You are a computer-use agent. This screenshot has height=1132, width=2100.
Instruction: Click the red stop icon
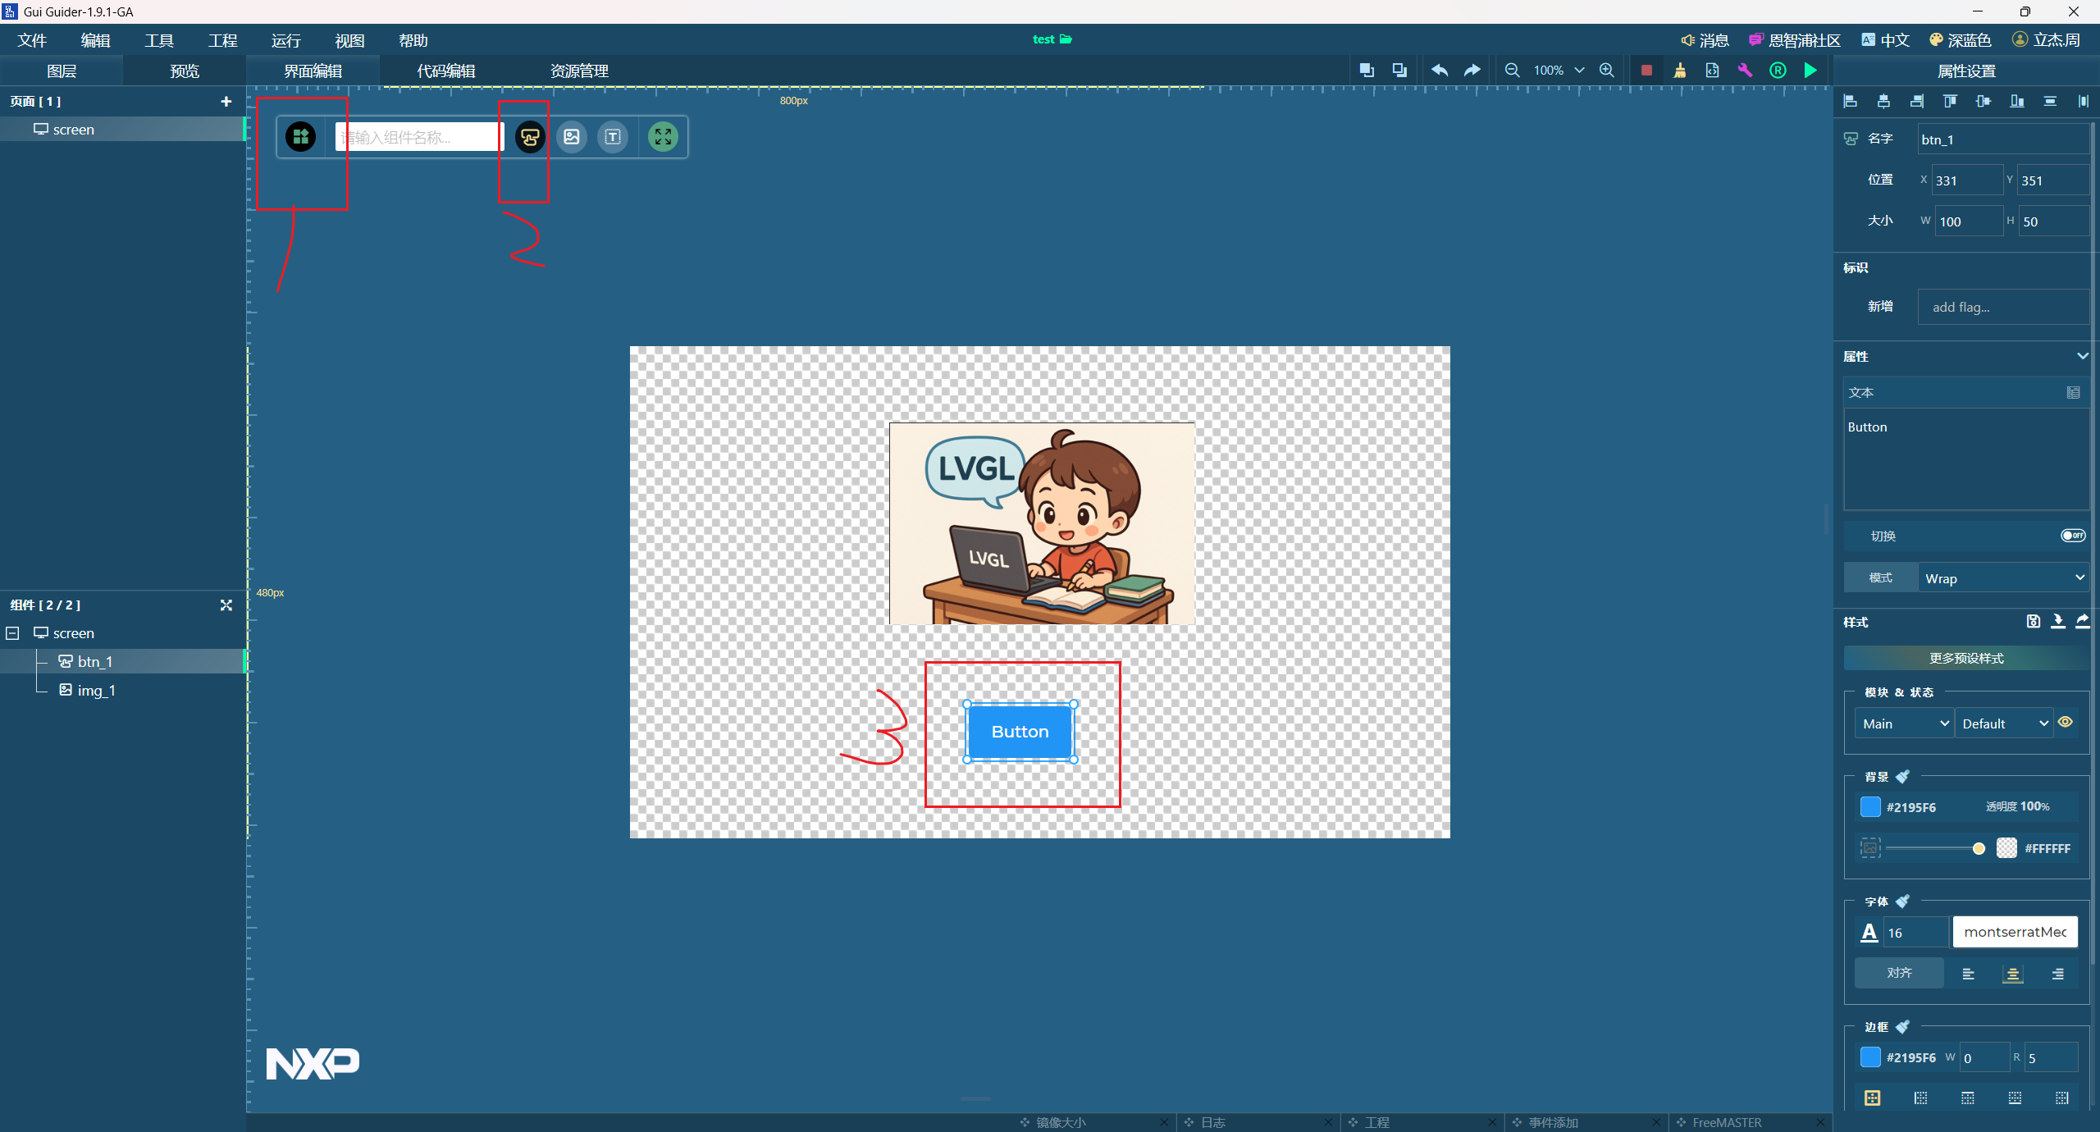pyautogui.click(x=1646, y=71)
